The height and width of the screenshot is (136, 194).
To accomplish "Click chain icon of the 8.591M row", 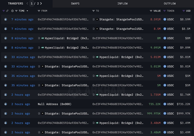I will (5, 19).
